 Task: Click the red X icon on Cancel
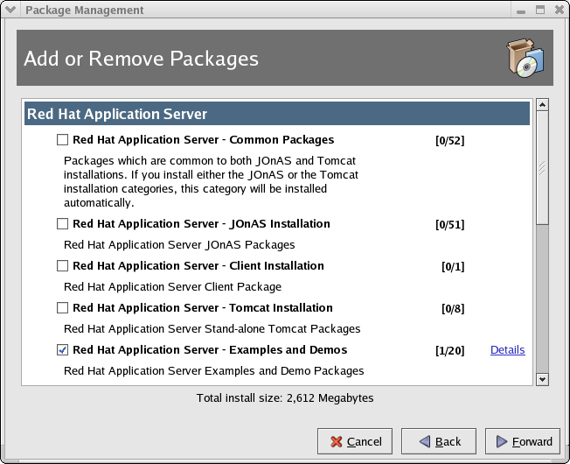pyautogui.click(x=335, y=441)
